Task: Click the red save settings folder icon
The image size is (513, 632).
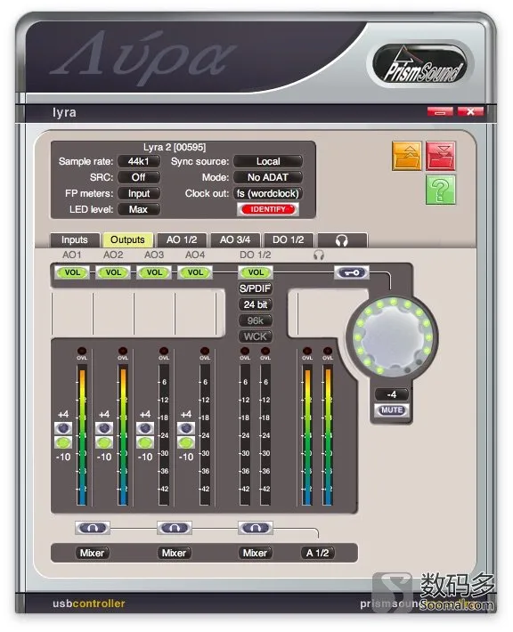Action: pyautogui.click(x=440, y=156)
